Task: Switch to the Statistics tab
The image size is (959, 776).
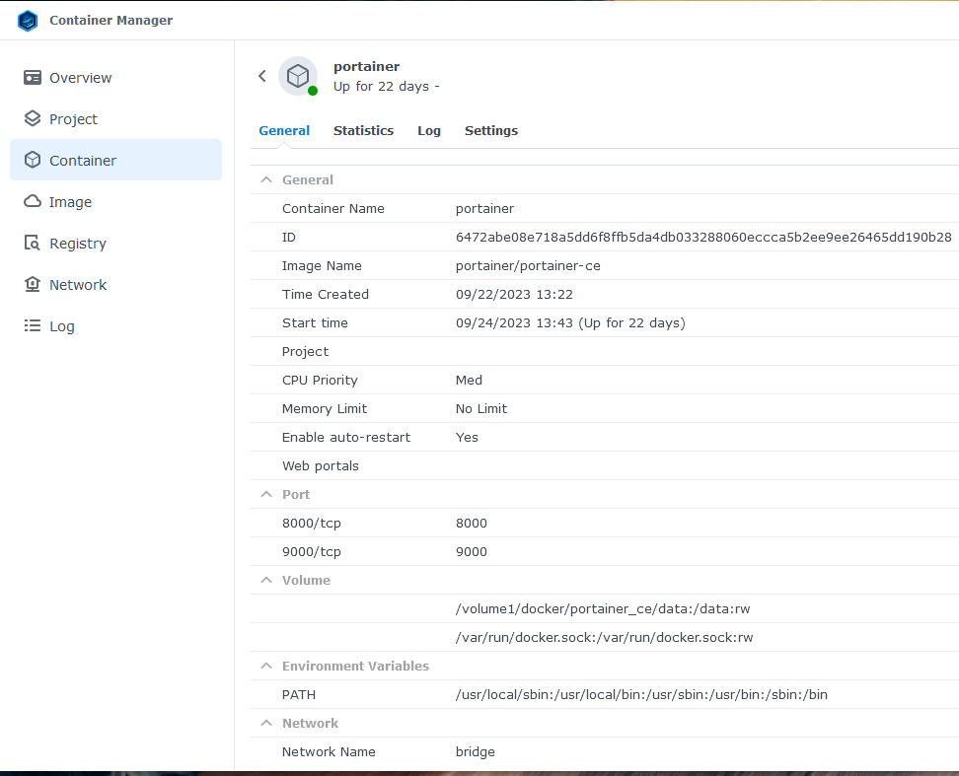Action: (363, 131)
